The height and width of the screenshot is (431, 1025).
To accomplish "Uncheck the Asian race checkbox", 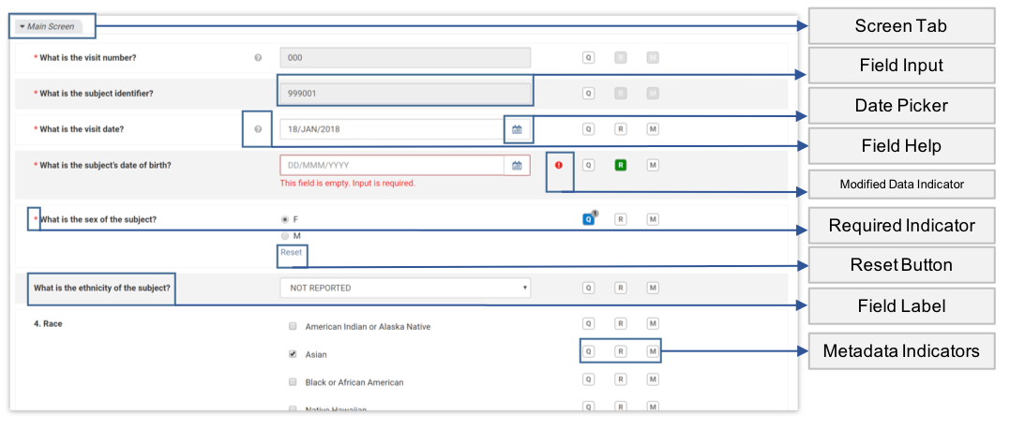I will point(293,354).
